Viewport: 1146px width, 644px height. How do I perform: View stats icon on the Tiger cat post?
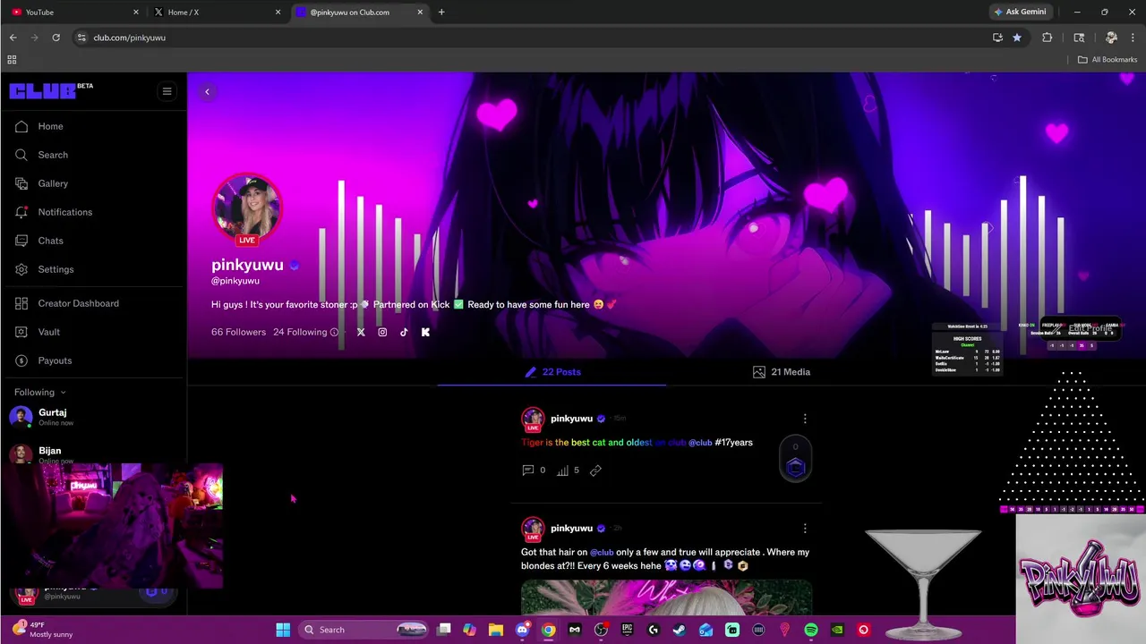tap(563, 470)
